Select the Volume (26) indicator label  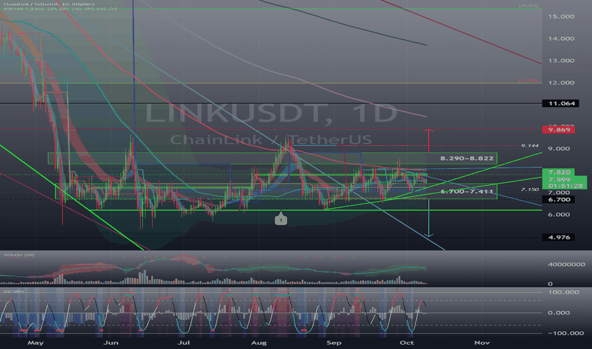[x=18, y=254]
